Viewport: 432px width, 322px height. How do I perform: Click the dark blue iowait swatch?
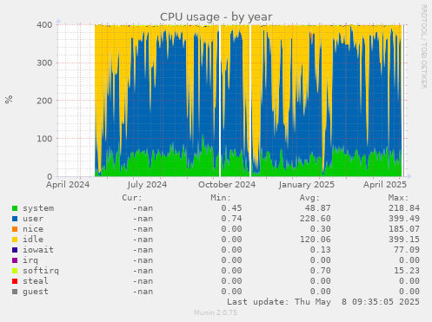15,250
